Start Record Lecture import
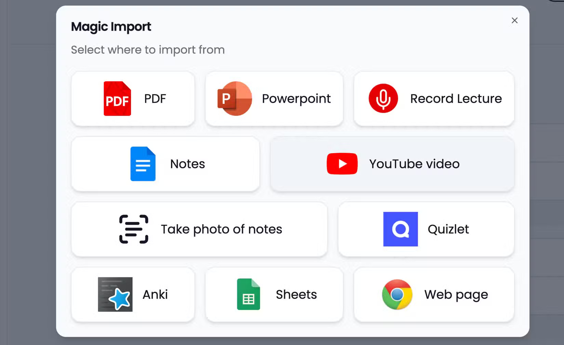 434,99
